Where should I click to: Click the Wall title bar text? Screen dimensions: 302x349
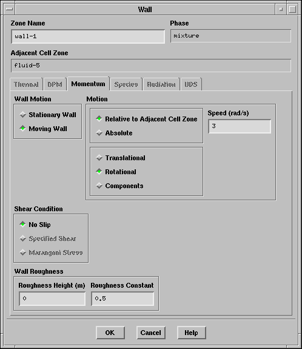(x=145, y=10)
